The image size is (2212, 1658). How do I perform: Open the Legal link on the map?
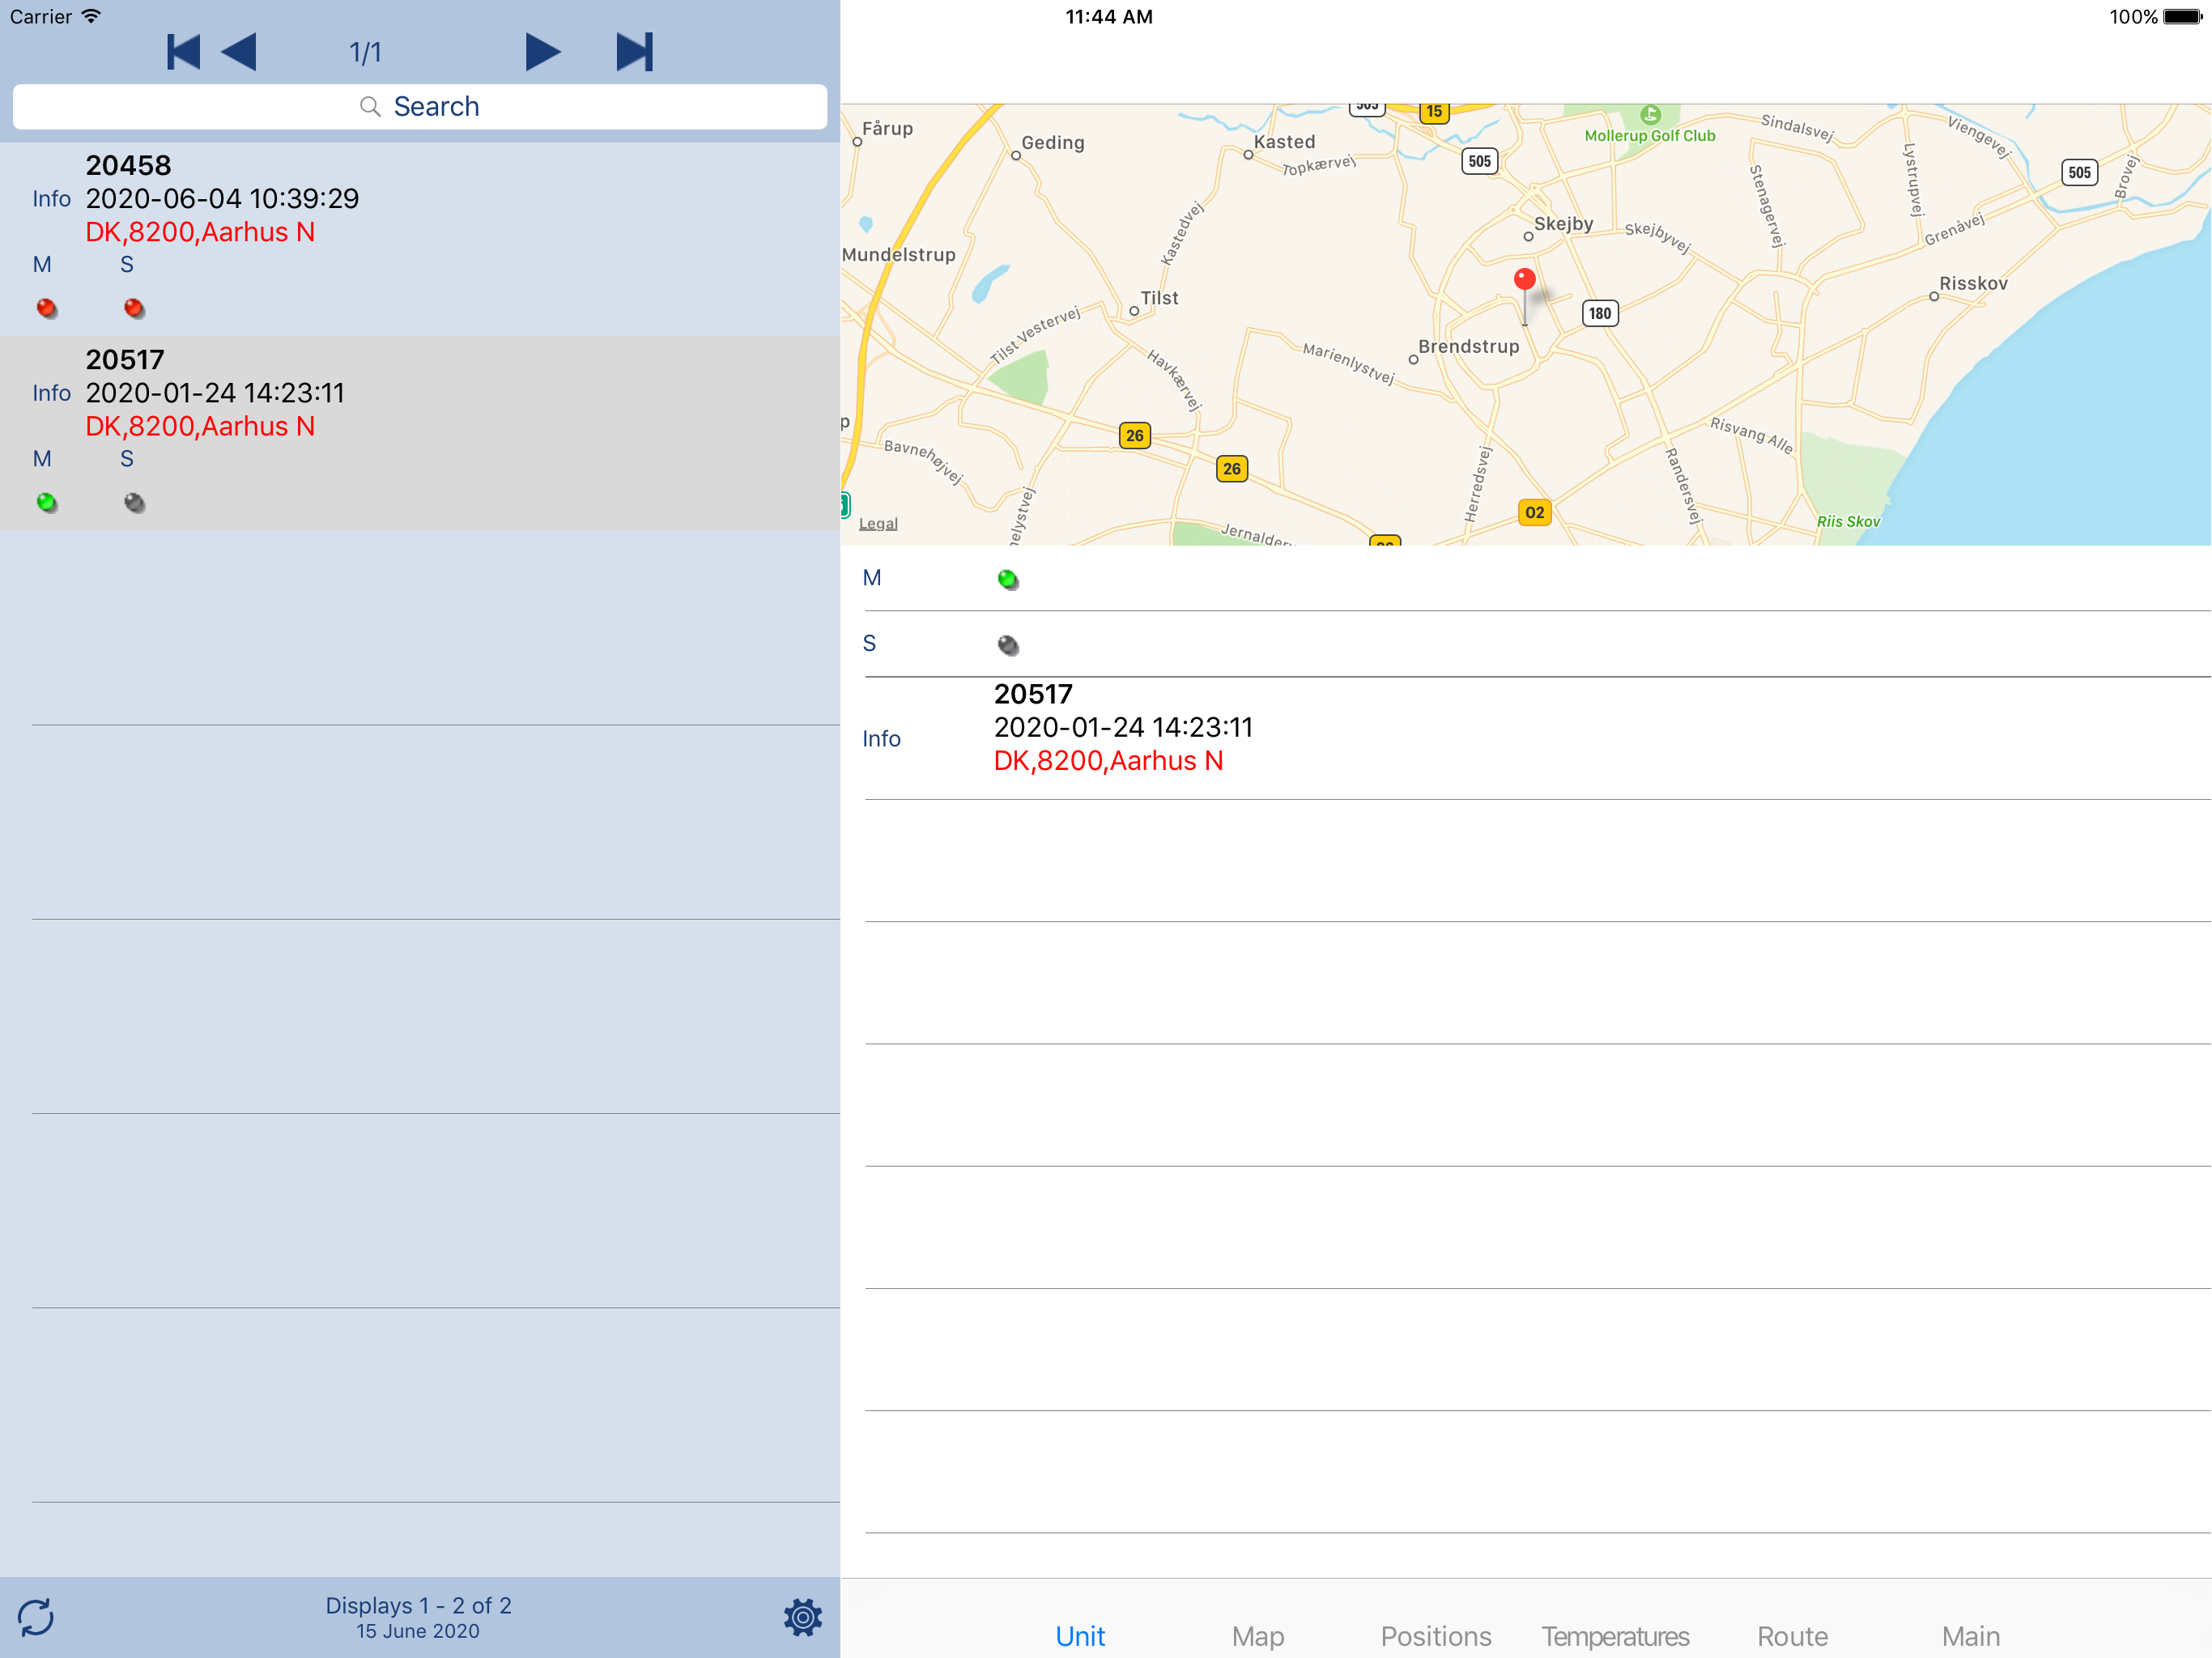[878, 524]
